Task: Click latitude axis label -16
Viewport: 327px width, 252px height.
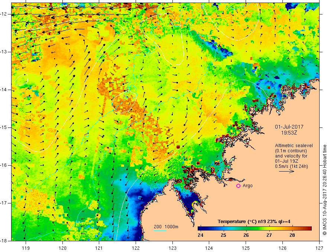Action: point(4,165)
